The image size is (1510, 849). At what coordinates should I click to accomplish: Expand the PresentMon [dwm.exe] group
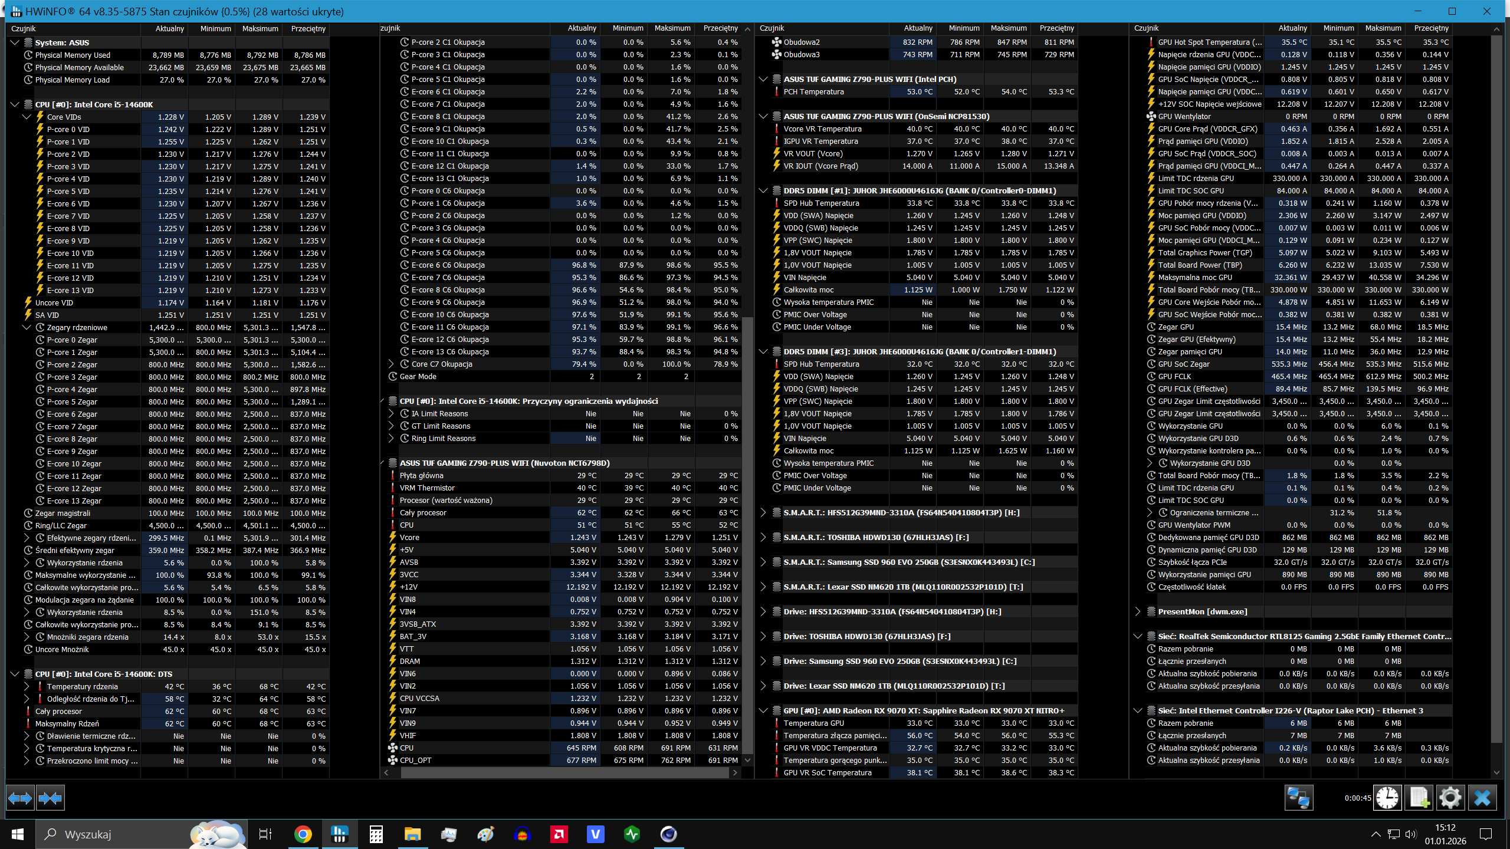pyautogui.click(x=1138, y=611)
